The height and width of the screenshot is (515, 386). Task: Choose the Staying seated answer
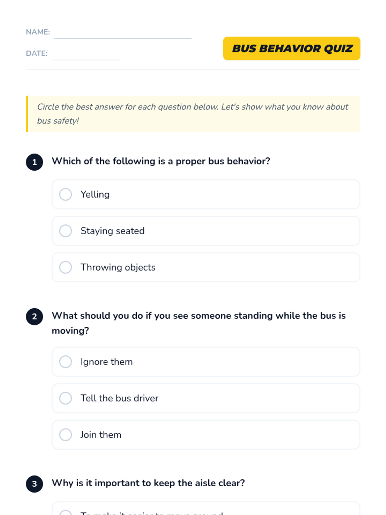66,231
